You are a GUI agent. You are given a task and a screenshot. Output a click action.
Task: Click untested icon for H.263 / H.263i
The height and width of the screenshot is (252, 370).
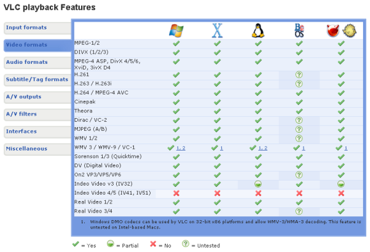(x=299, y=84)
